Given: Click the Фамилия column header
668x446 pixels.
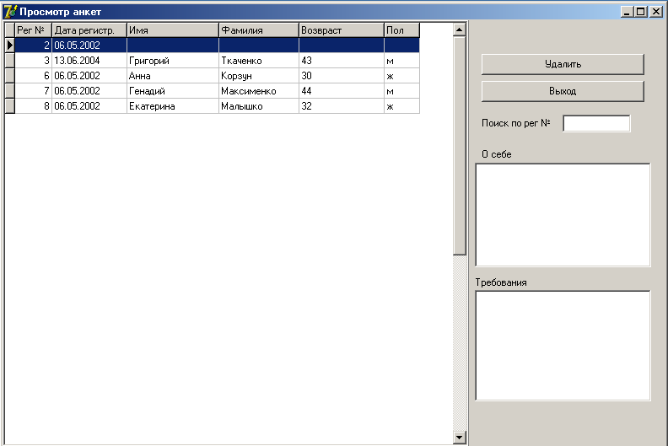Looking at the screenshot, I should (x=258, y=30).
